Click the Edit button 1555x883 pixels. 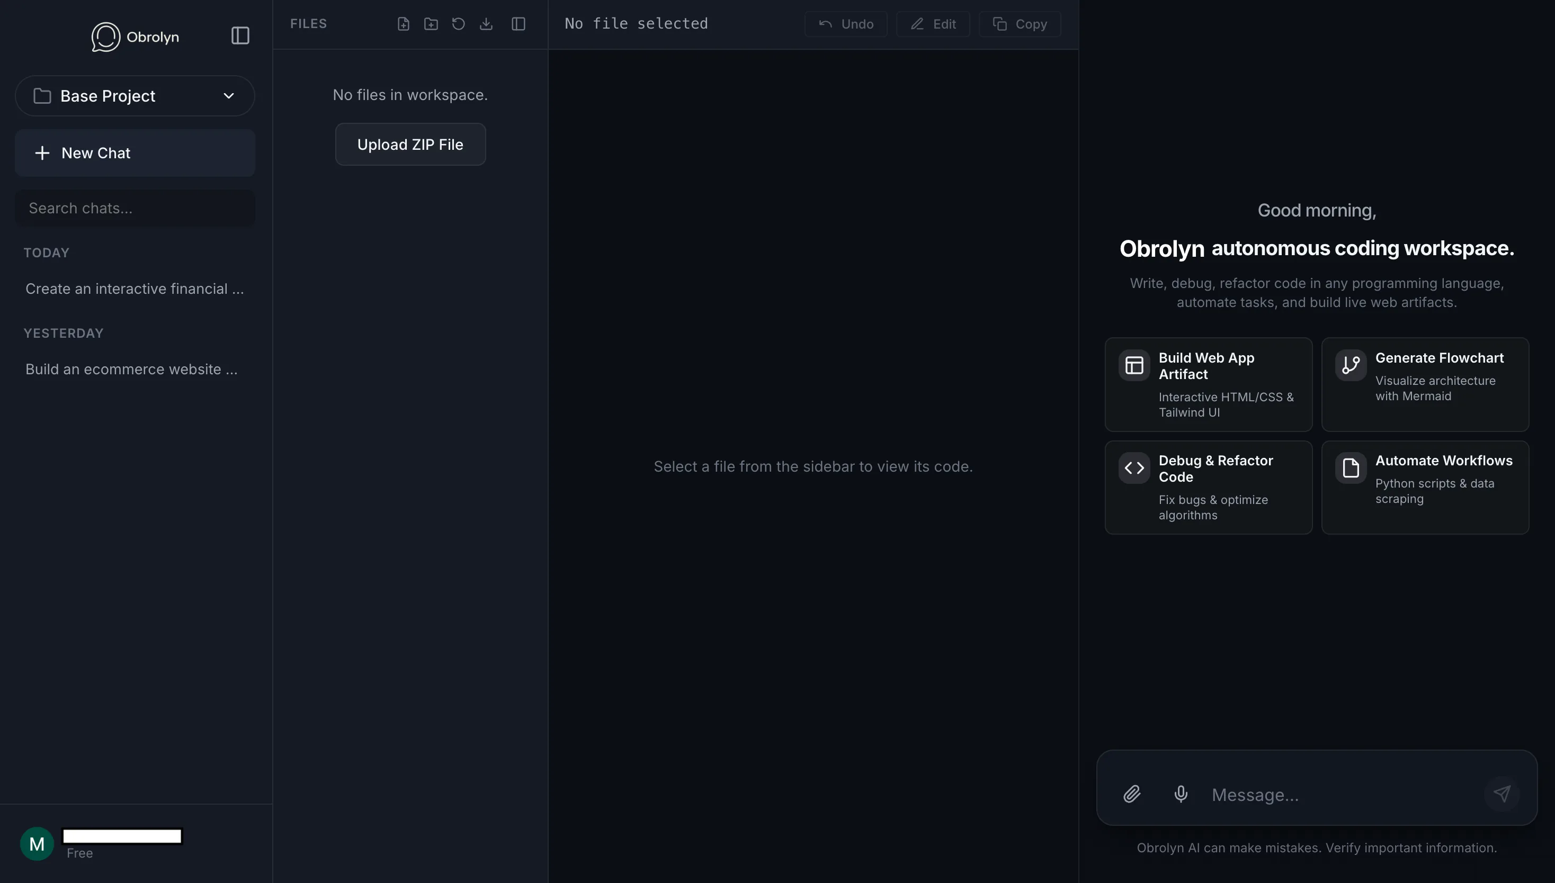pos(933,24)
